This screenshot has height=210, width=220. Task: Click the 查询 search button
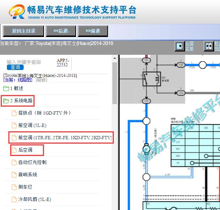point(15,67)
